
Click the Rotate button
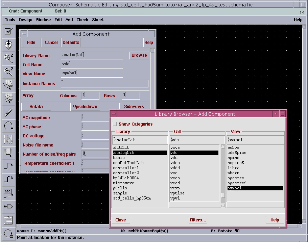coord(36,107)
